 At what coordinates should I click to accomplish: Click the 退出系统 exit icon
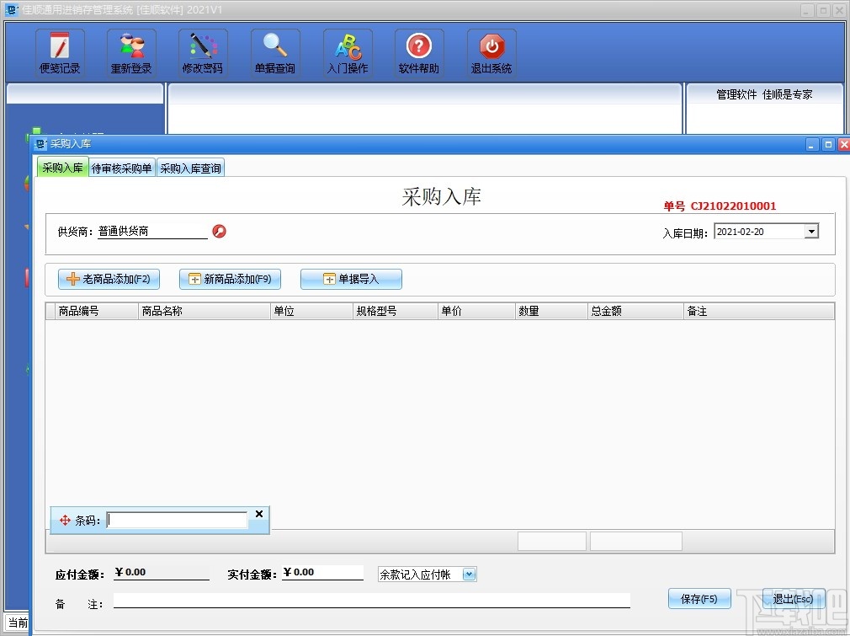tap(491, 51)
